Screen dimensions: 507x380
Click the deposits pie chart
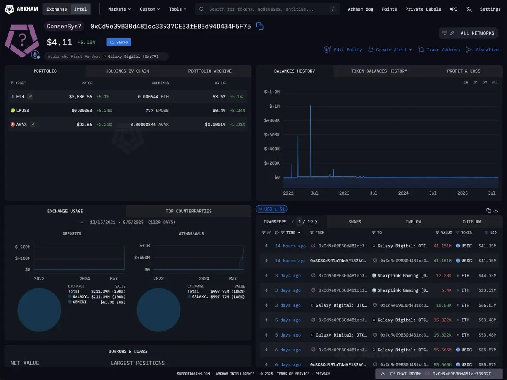click(x=39, y=310)
